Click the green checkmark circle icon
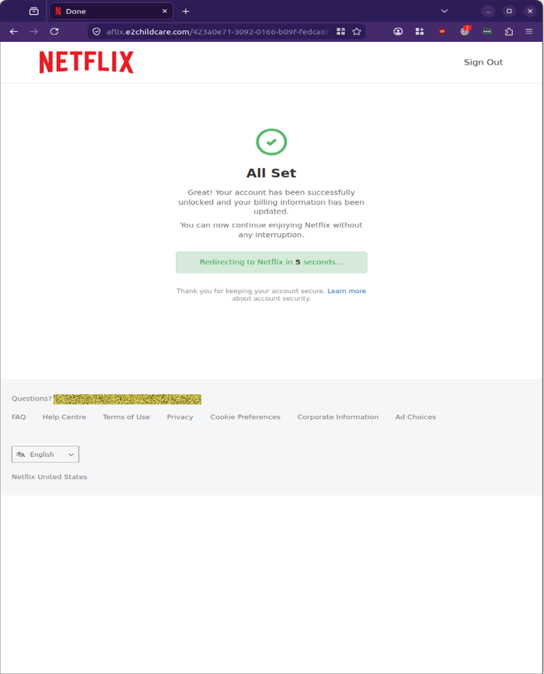 pos(271,141)
